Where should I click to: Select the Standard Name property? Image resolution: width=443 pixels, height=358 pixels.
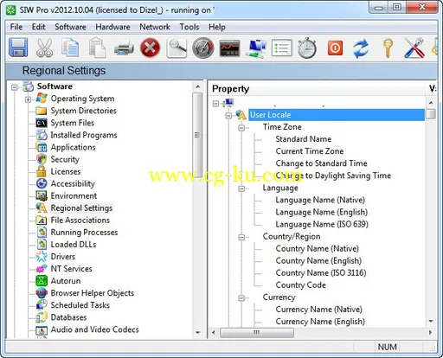coord(304,139)
